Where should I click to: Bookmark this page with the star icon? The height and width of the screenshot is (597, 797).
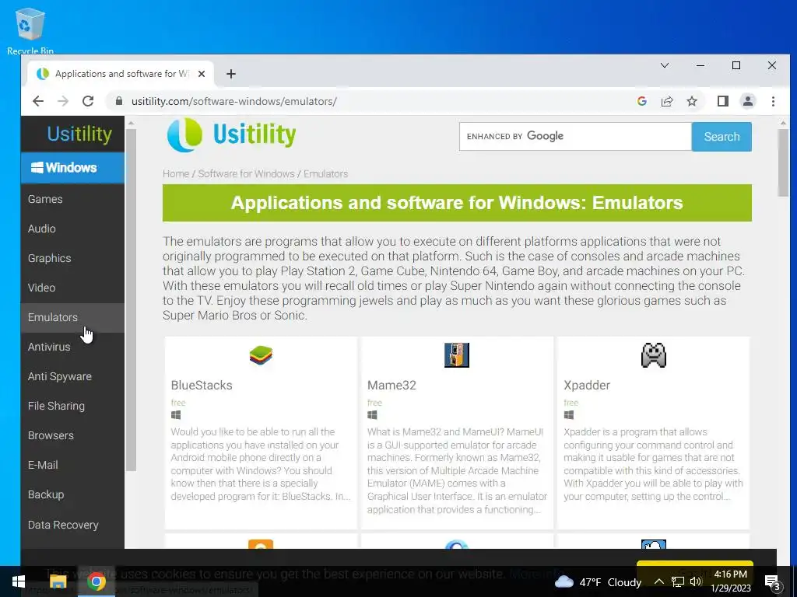tap(692, 101)
